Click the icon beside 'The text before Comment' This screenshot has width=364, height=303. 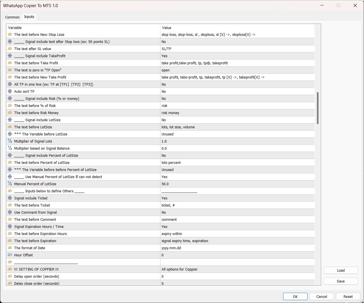[10, 219]
